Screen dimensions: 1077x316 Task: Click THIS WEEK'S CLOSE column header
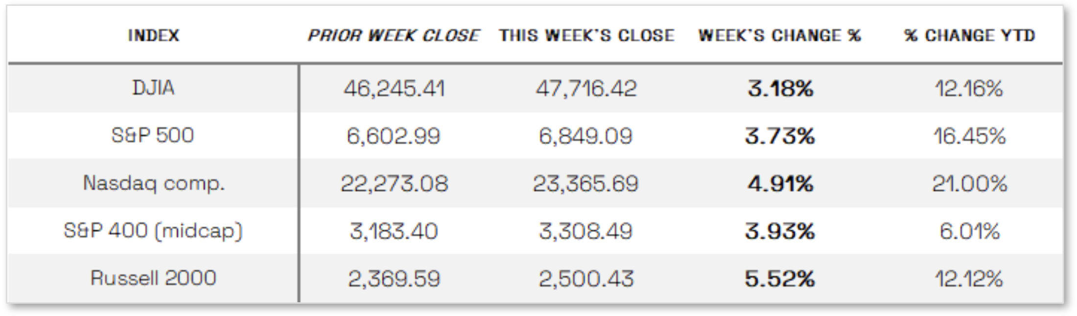586,35
